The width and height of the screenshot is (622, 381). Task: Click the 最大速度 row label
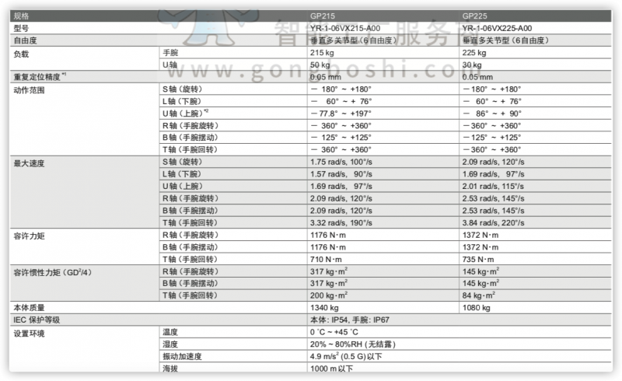pos(30,162)
